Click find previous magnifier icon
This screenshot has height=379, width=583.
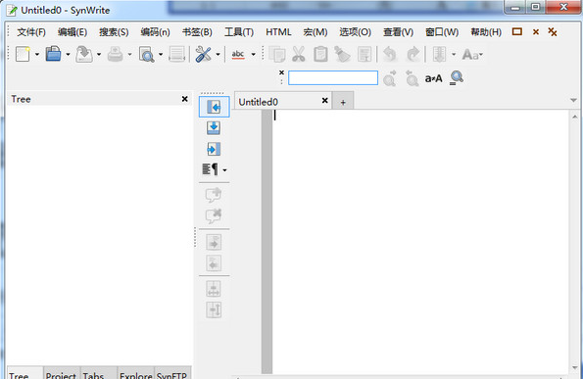412,78
